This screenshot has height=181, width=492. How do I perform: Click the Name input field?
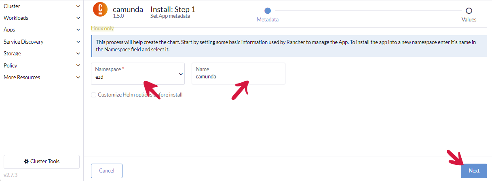[238, 76]
